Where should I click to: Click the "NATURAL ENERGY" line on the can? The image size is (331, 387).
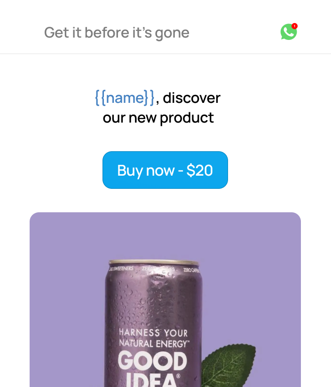154,344
